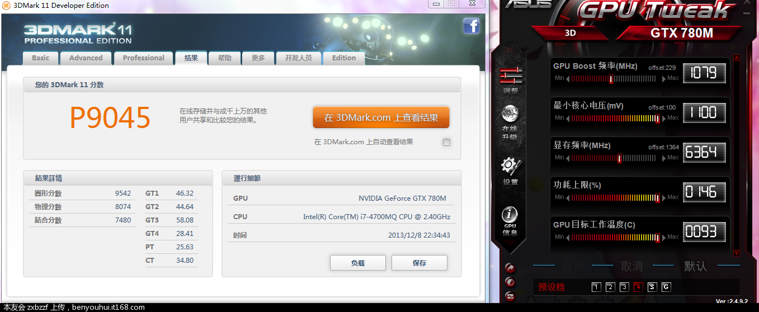The width and height of the screenshot is (759, 312).
Task: Toggle 在 3DMark.com 上自动查看结果 checkbox
Action: [x=446, y=142]
